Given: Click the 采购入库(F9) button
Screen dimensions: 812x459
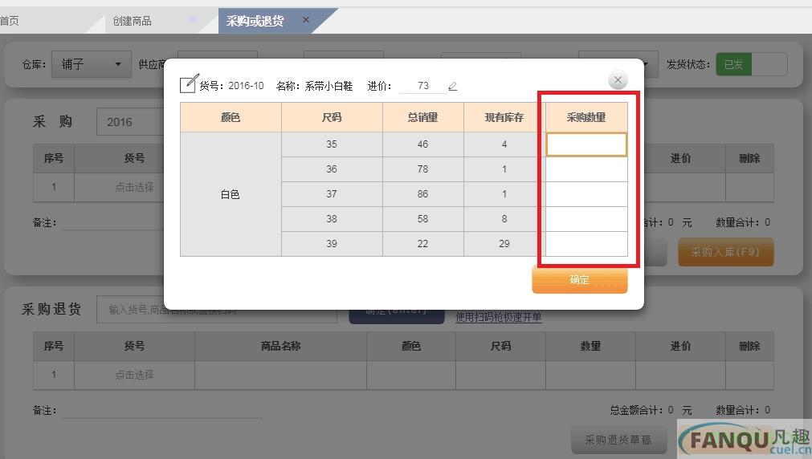Looking at the screenshot, I should (725, 252).
